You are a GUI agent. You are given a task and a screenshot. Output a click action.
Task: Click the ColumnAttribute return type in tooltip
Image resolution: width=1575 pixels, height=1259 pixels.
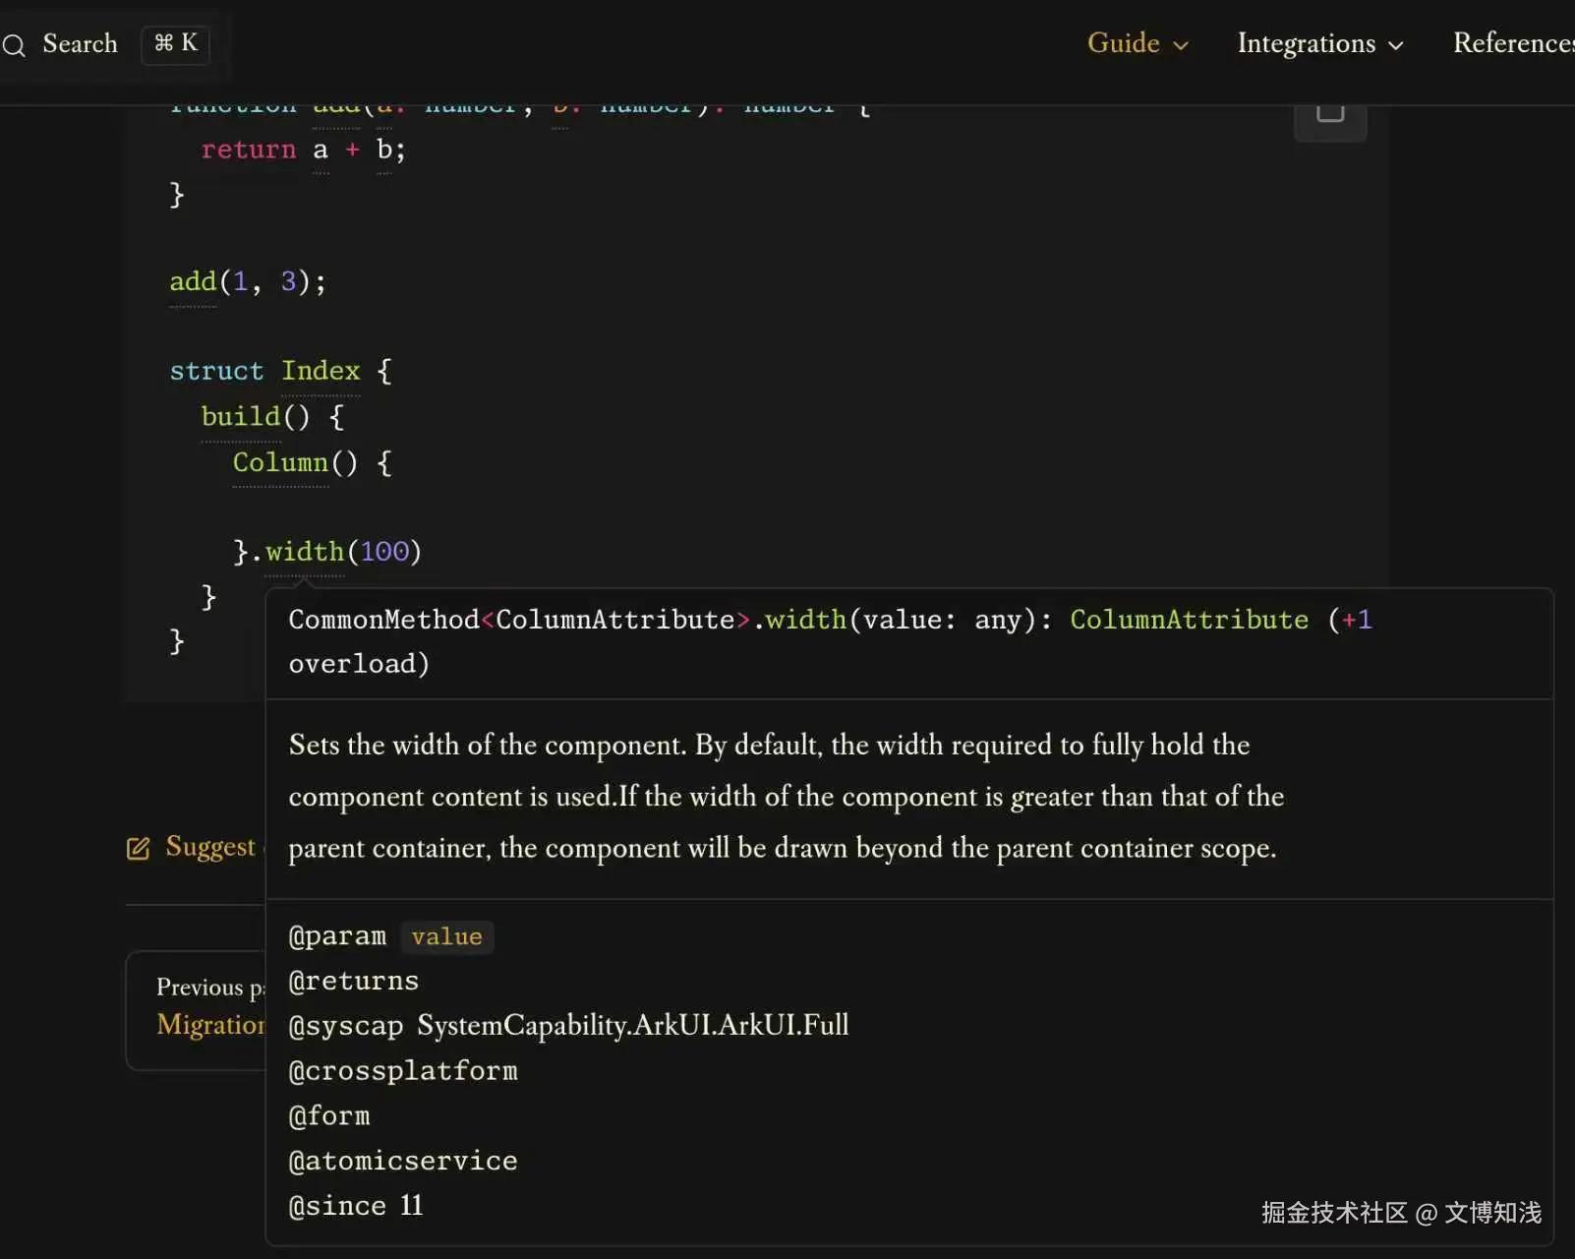[x=1189, y=620]
